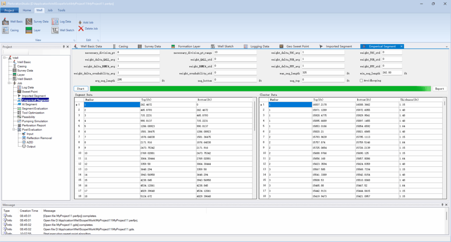Select Input under Post Evaluation
The height and width of the screenshot is (242, 451).
click(x=30, y=134)
